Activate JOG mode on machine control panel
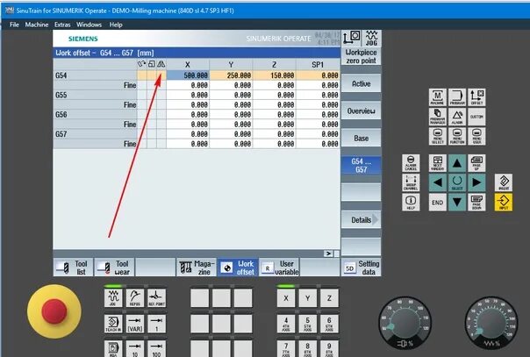This screenshot has height=357, width=530. click(x=113, y=298)
